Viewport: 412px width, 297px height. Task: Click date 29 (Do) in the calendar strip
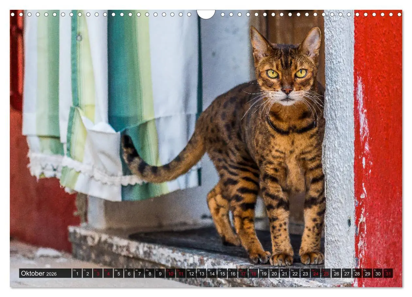(368, 273)
